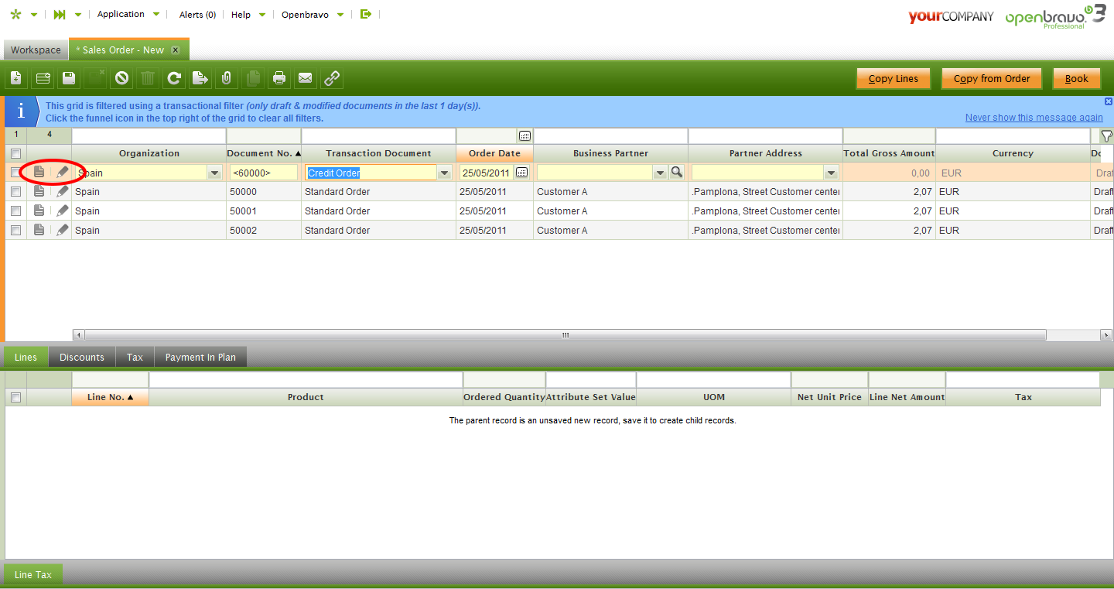Click the Save record toolbar icon
1114x589 pixels.
69,78
